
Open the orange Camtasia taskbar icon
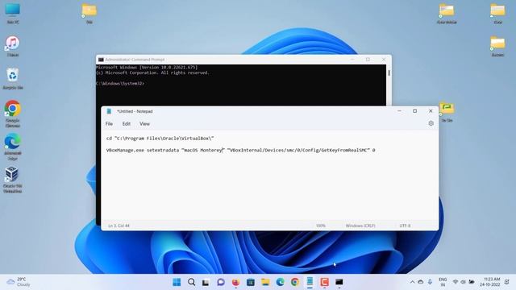click(x=324, y=282)
